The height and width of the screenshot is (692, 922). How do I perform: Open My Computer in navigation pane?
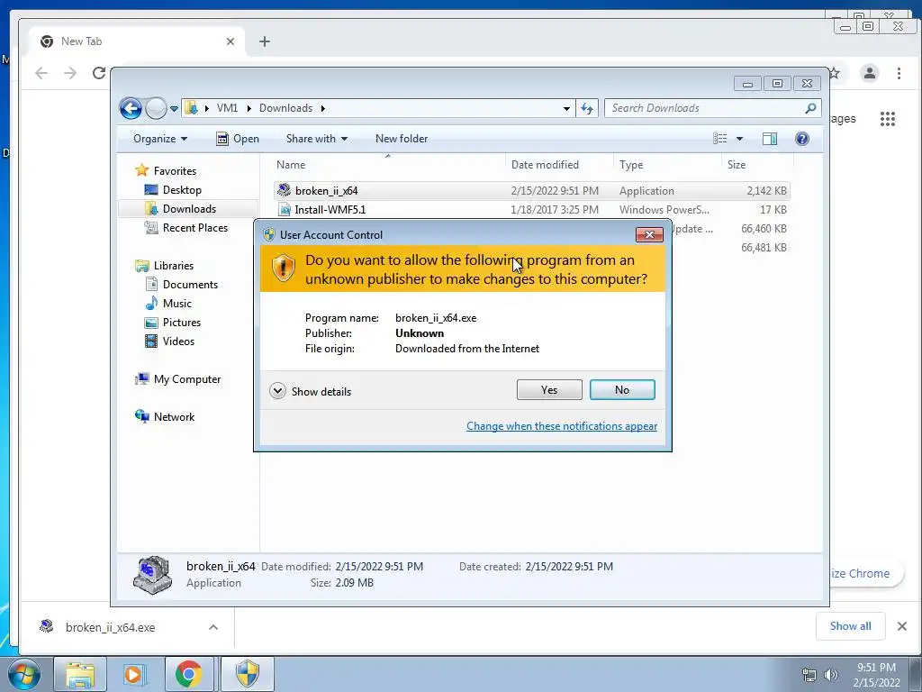(x=187, y=379)
